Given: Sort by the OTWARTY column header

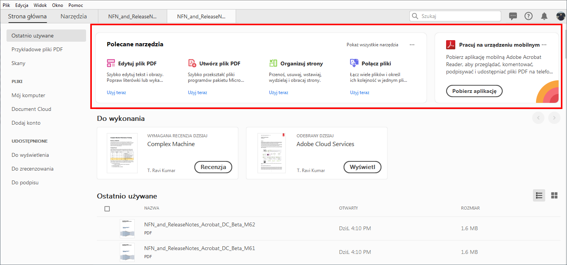Looking at the screenshot, I should [x=348, y=208].
